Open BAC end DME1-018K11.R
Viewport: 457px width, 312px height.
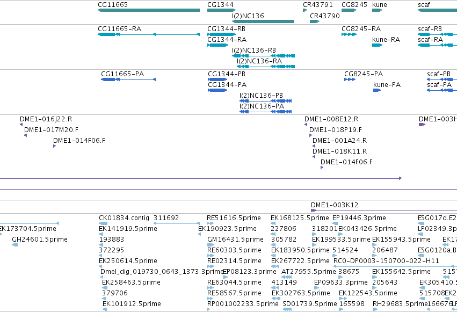click(339, 151)
